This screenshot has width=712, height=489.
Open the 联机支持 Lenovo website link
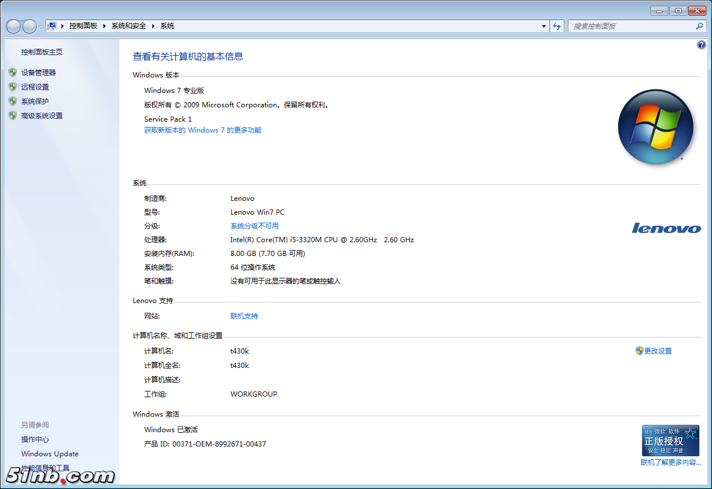click(x=244, y=316)
